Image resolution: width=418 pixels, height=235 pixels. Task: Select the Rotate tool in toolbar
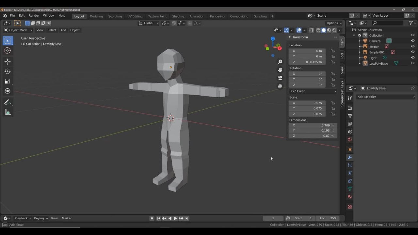(x=8, y=71)
